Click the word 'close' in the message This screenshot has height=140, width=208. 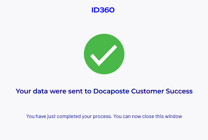(148, 116)
